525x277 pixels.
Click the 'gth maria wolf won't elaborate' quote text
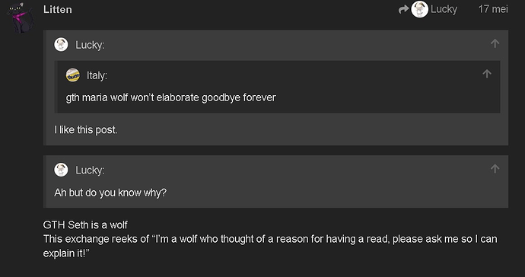[170, 97]
